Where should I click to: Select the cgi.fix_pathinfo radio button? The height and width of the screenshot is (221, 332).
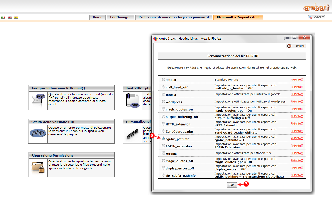click(x=163, y=139)
